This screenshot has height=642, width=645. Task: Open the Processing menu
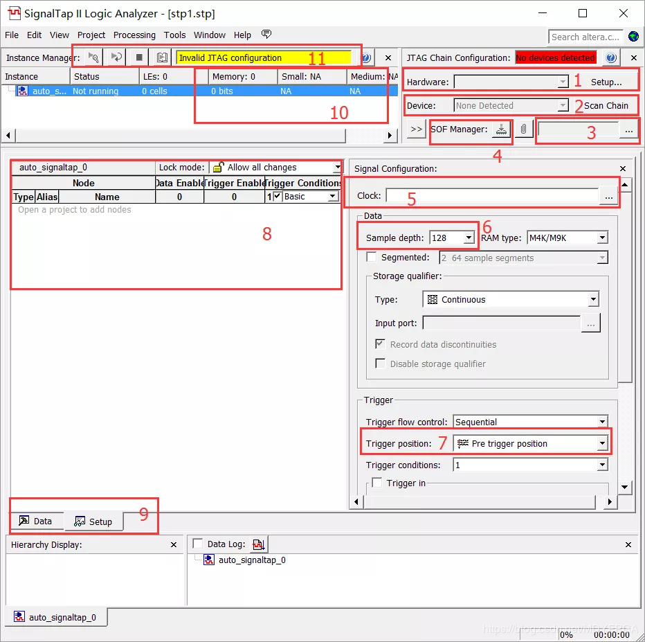(x=134, y=35)
